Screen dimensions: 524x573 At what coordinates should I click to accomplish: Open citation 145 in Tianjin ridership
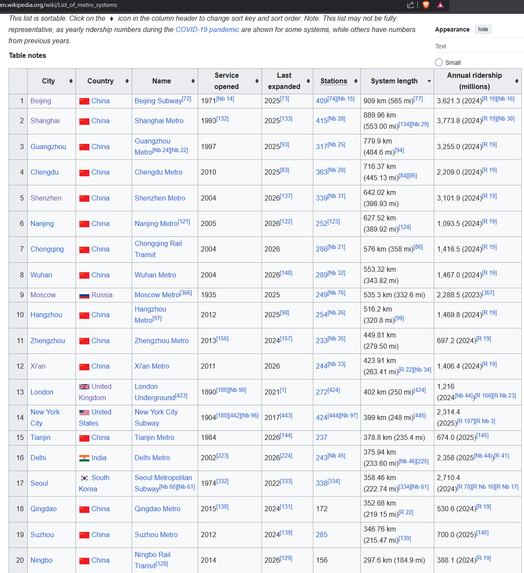[x=483, y=435]
